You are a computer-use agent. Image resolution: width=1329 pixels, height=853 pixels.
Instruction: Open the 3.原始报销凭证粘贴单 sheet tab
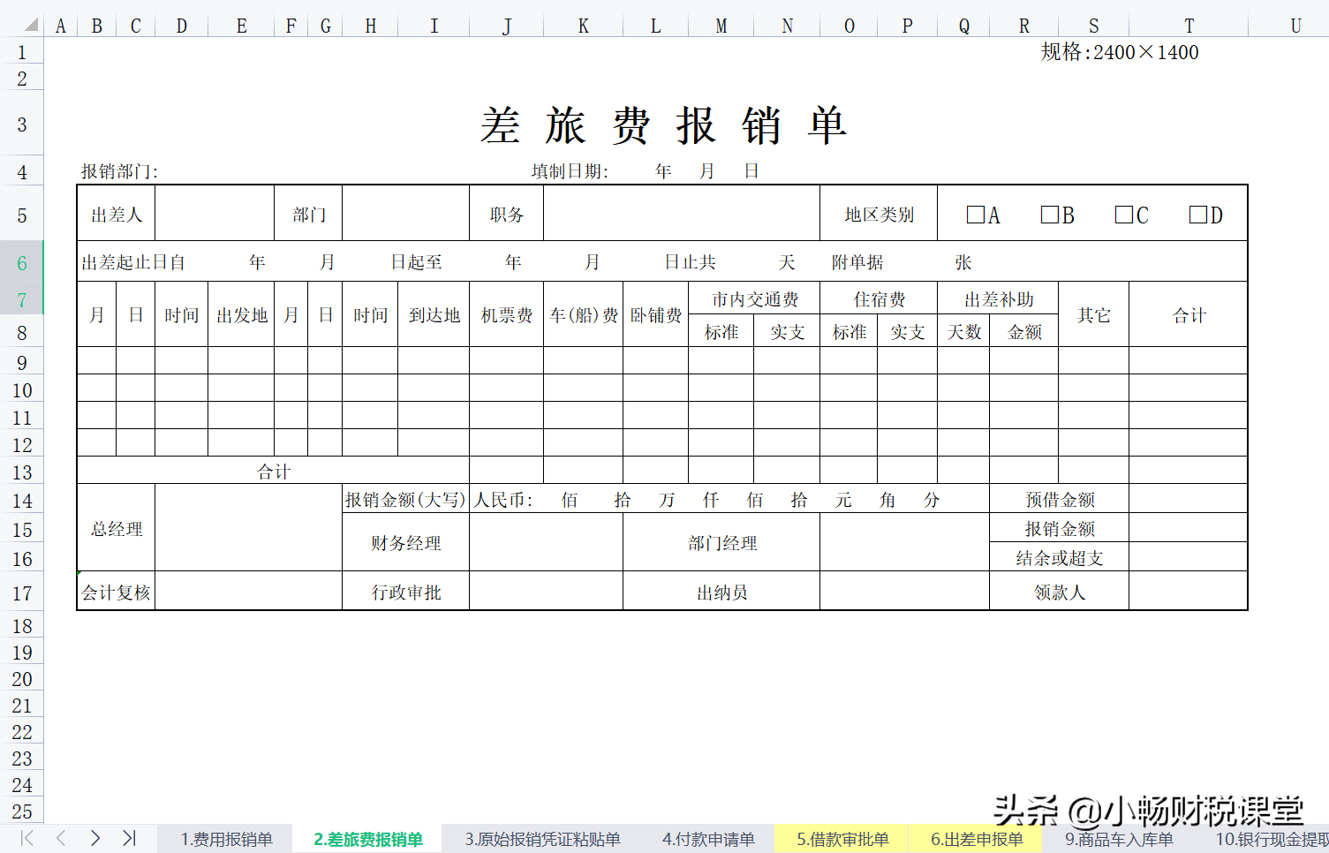pyautogui.click(x=541, y=838)
